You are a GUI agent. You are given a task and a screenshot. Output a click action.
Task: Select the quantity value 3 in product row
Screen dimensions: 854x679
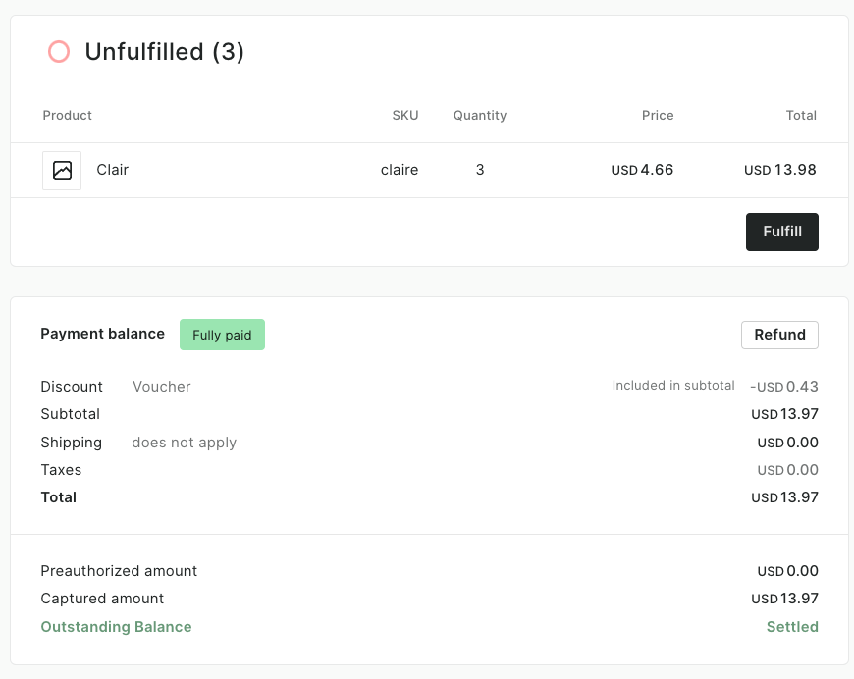click(x=480, y=170)
